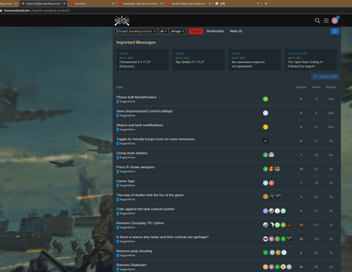Open topic Gamer tags
Screen dimensions: 352x272
(x=126, y=181)
